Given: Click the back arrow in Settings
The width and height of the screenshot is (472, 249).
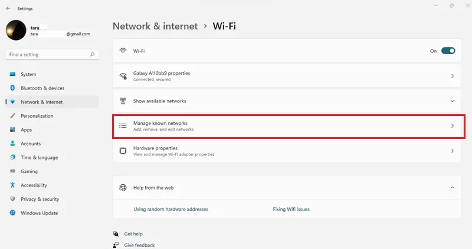Looking at the screenshot, I should click(x=8, y=8).
